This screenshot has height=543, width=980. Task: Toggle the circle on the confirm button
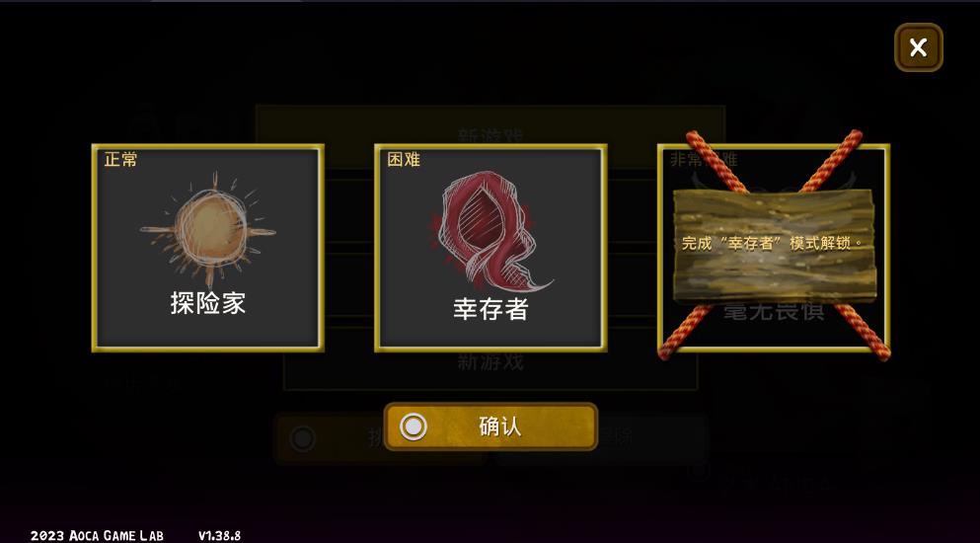tap(414, 427)
